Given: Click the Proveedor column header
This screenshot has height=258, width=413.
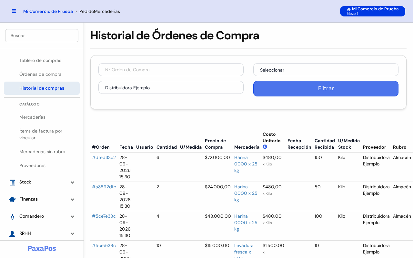Looking at the screenshot, I should click(375, 147).
